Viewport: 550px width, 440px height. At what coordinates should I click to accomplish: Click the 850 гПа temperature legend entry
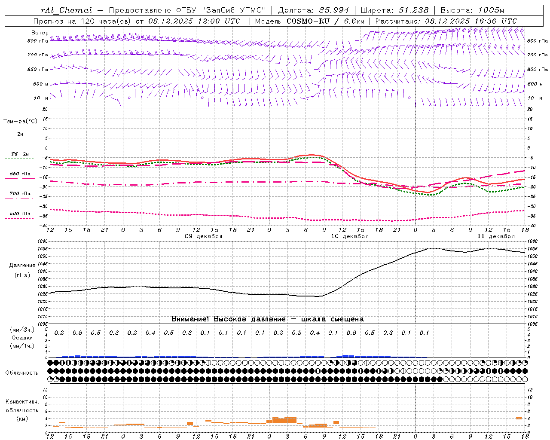(x=20, y=174)
